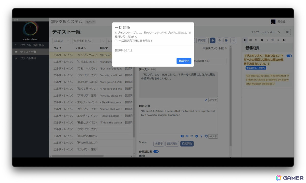Click the 40文字 character count badge
This screenshot has height=183, width=306.
point(213,100)
